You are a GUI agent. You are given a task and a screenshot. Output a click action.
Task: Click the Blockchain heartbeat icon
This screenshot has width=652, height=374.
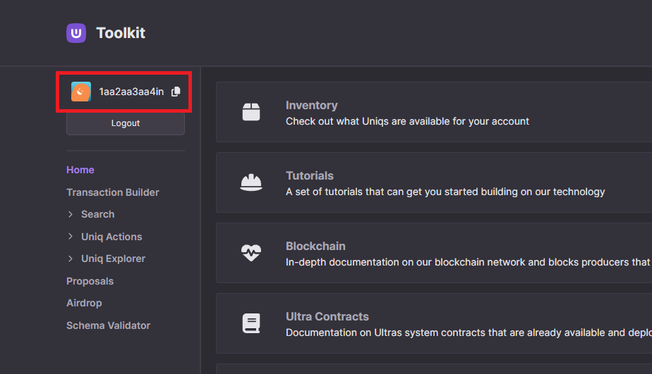(251, 253)
